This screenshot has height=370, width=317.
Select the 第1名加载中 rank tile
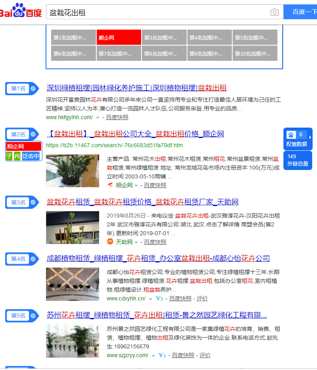click(x=73, y=37)
